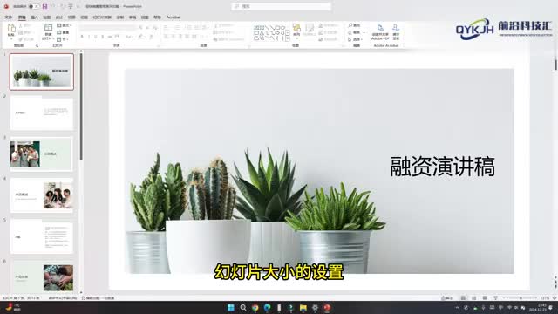
Task: Open the Acrobat tab
Action: click(x=174, y=17)
